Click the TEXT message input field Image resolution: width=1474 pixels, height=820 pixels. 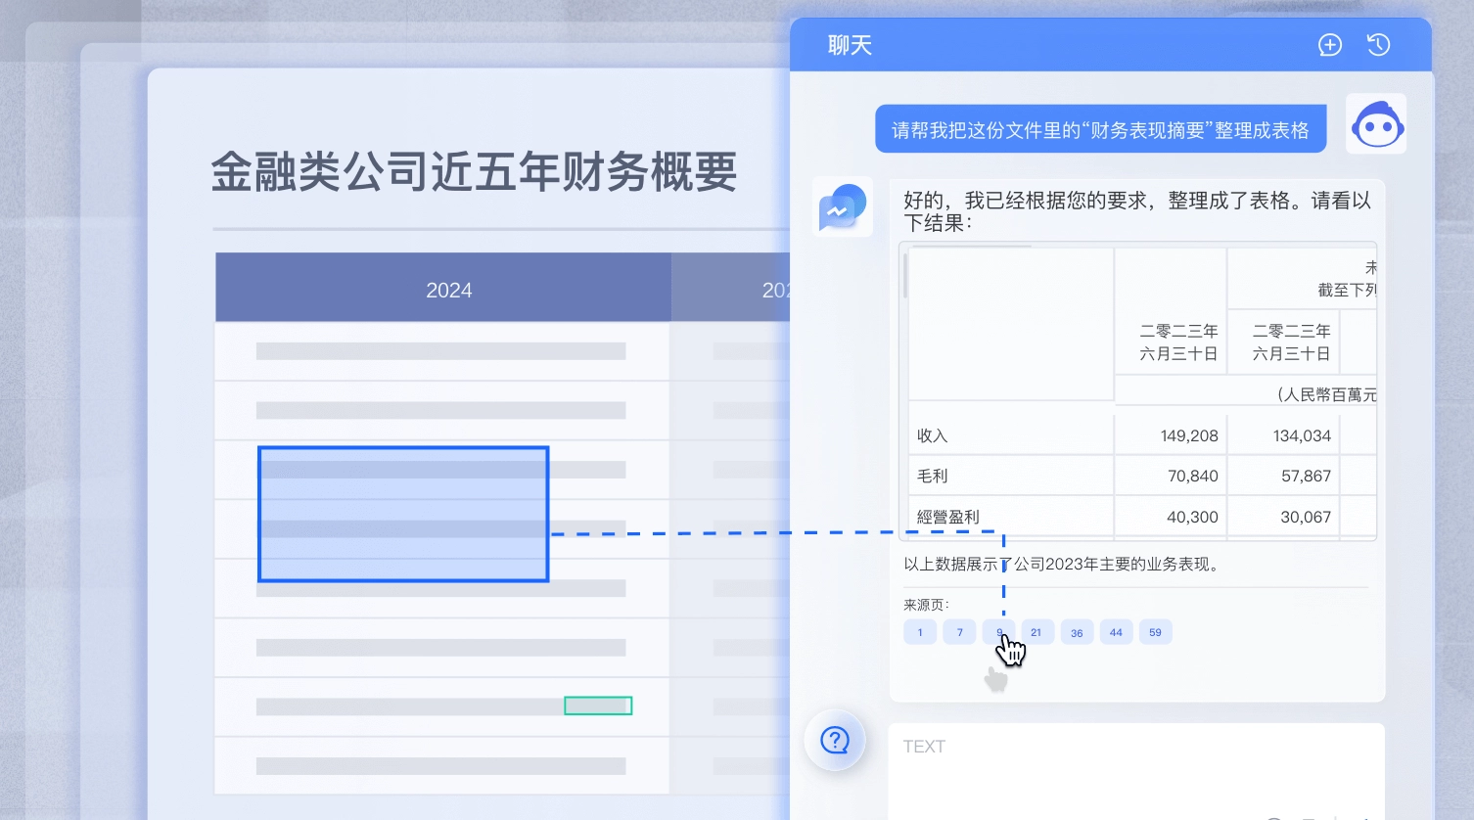[x=1136, y=771]
